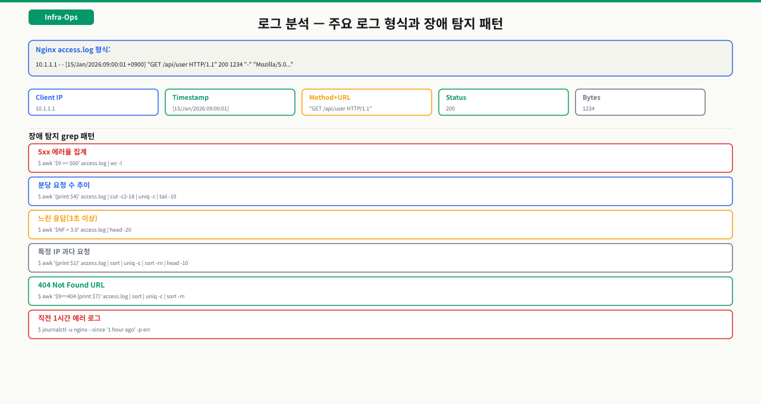Open the Client IP card

click(x=93, y=102)
